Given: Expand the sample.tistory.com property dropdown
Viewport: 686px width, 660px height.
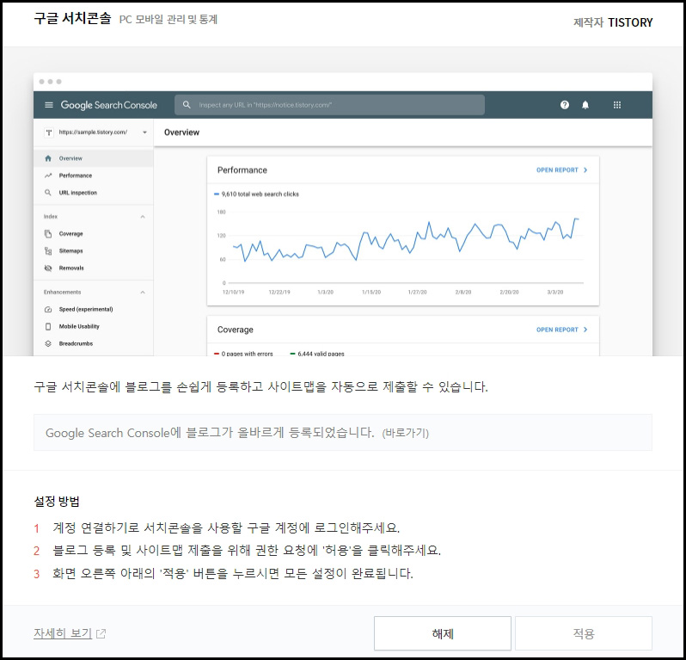Looking at the screenshot, I should pyautogui.click(x=144, y=133).
